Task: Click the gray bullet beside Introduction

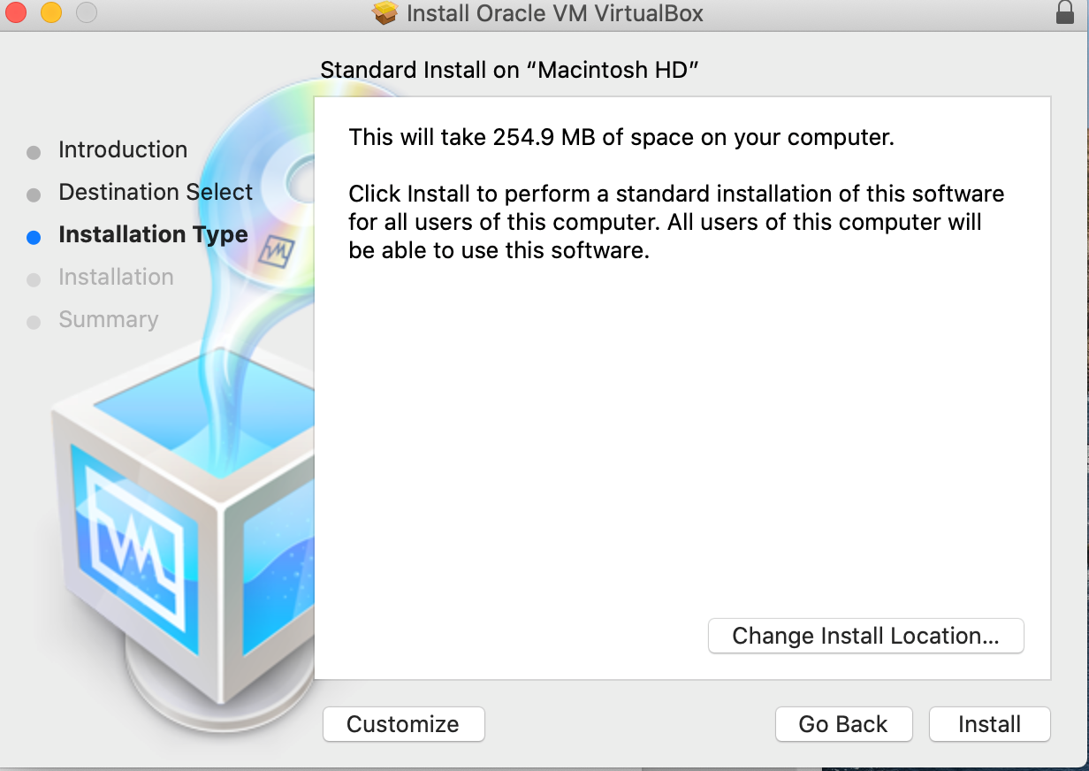Action: coord(34,152)
